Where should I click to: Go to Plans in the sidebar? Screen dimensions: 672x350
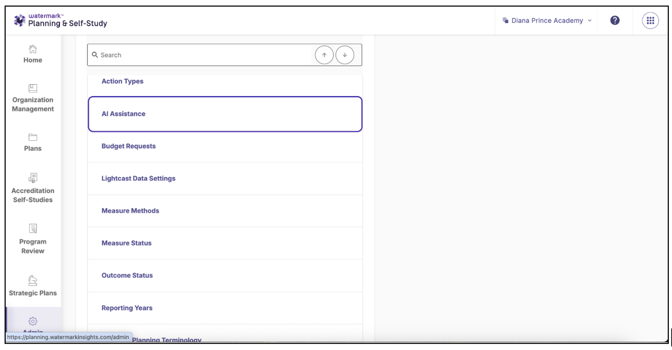tap(33, 142)
